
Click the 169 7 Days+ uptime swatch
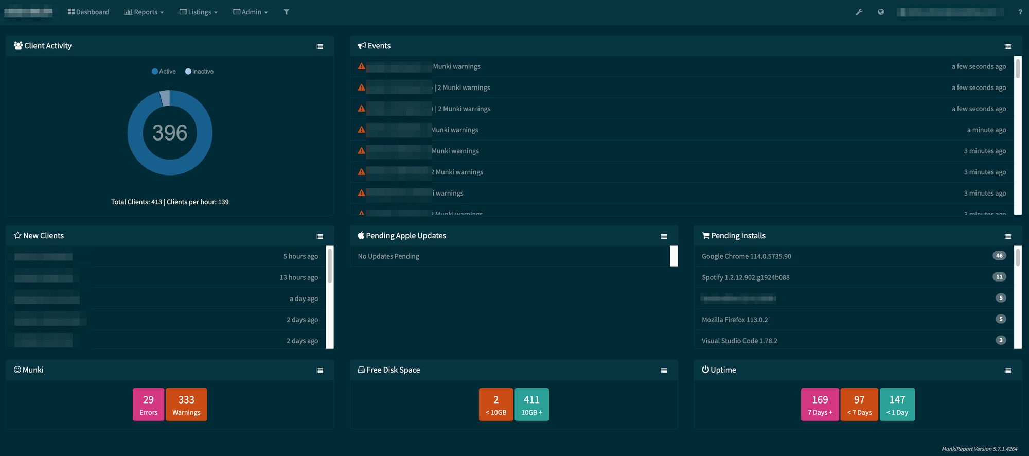(820, 405)
